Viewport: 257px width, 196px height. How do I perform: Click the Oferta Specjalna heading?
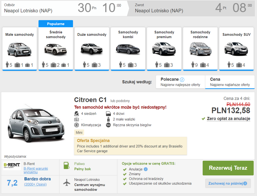93,141
